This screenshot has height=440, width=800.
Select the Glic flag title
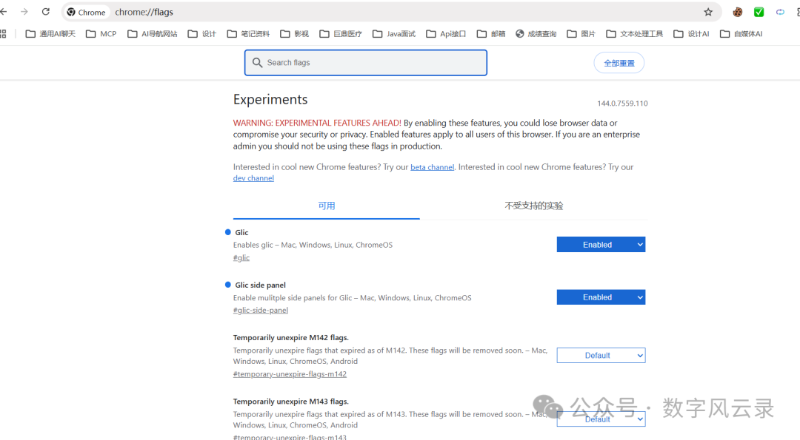click(x=241, y=232)
